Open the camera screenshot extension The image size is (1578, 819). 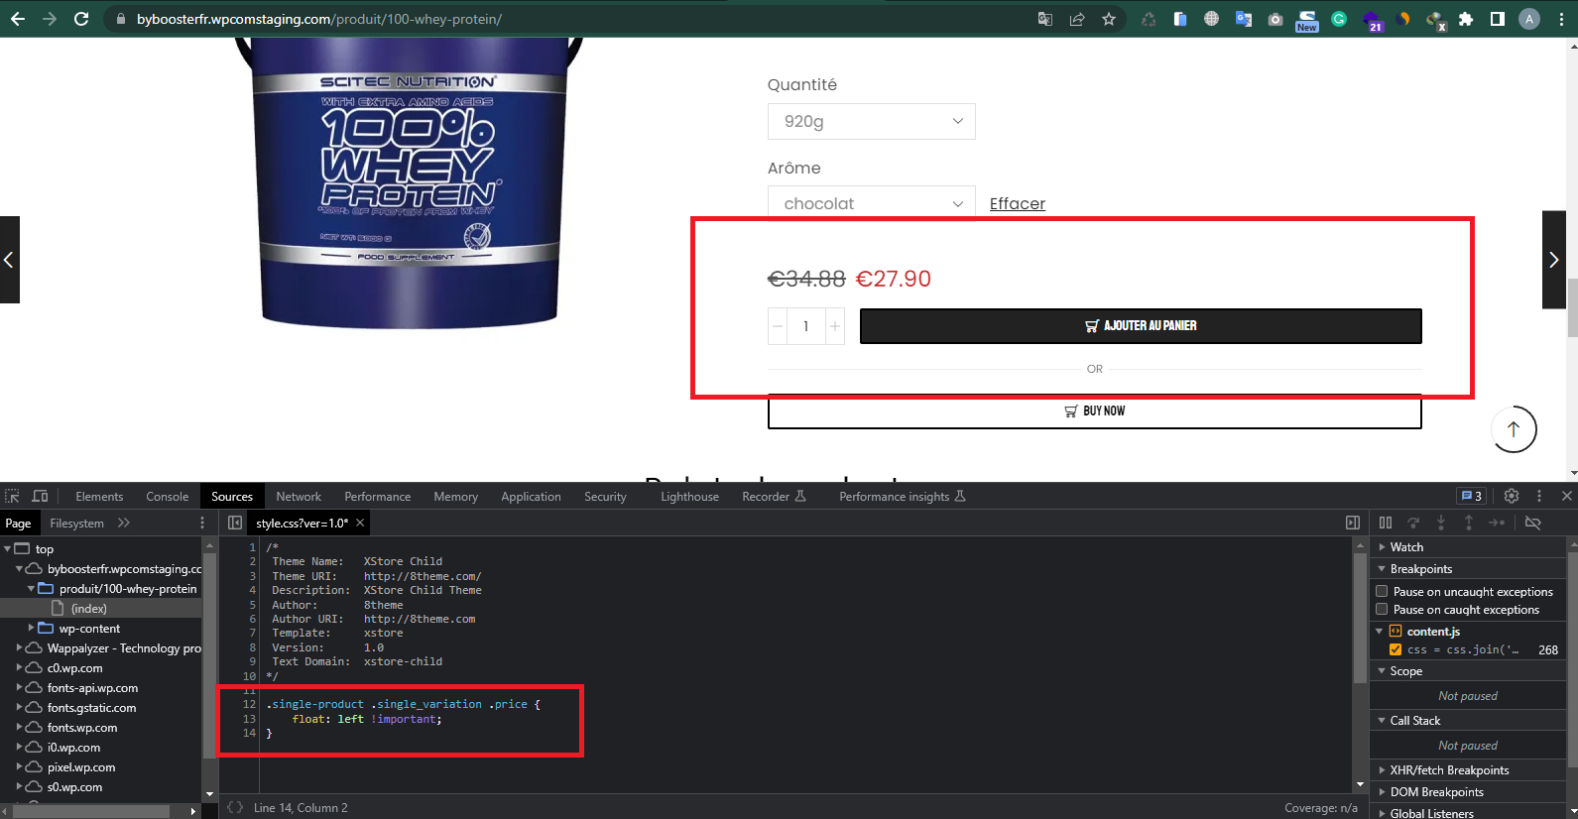(x=1275, y=19)
